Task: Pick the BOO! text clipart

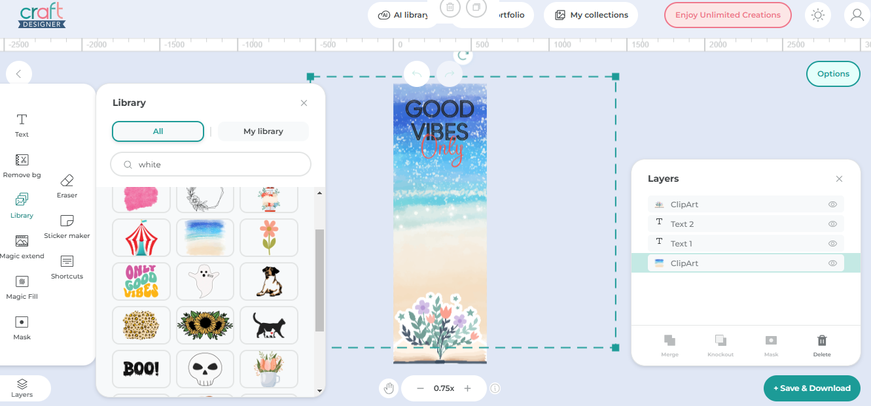Action: click(x=141, y=369)
